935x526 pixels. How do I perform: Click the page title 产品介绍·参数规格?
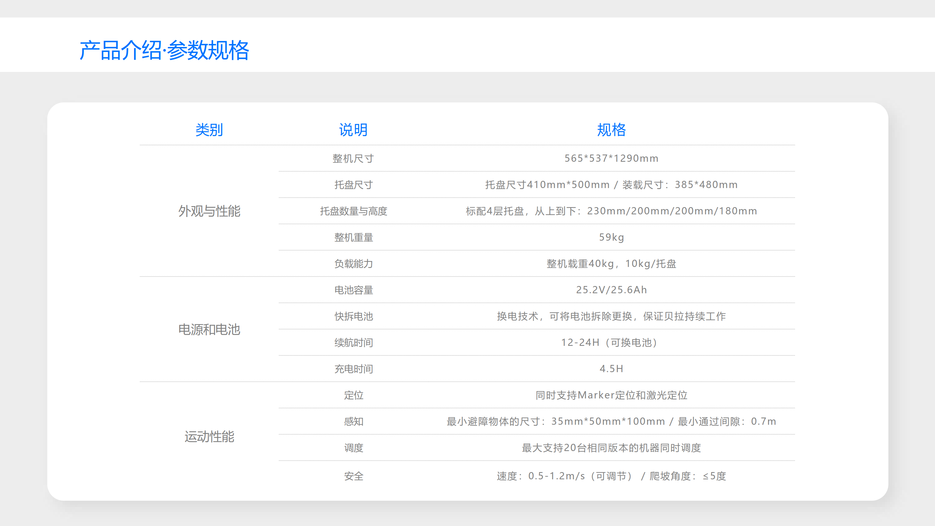pyautogui.click(x=164, y=50)
